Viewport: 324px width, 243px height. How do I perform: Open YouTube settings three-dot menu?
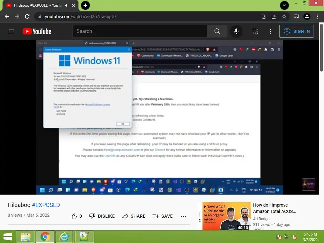tap(271, 31)
